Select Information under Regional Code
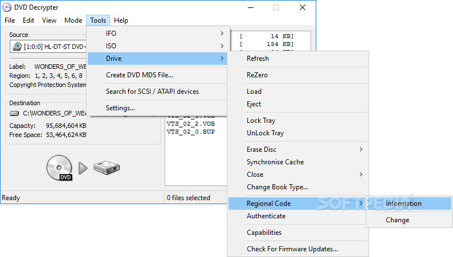The image size is (453, 257). tap(409, 204)
